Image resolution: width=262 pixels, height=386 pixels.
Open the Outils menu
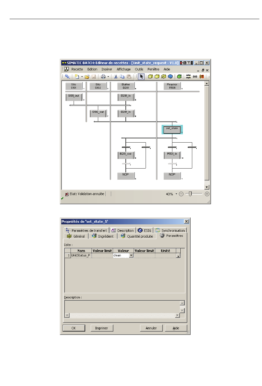pos(139,69)
